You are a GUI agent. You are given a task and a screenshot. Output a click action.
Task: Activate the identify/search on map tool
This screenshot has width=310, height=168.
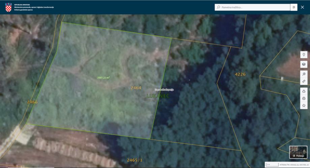pos(304,74)
